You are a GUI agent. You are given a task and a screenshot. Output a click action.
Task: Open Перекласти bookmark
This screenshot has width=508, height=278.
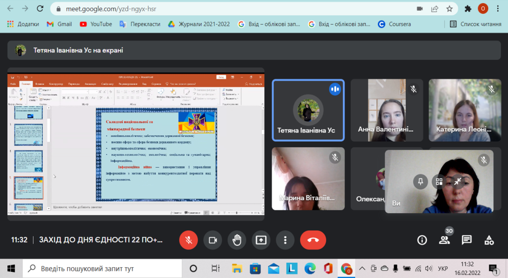click(140, 24)
